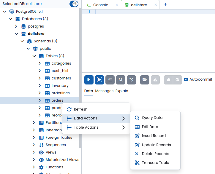Image resolution: width=215 pixels, height=174 pixels.
Task: Click the indent SQL button
Action: pyautogui.click(x=110, y=80)
